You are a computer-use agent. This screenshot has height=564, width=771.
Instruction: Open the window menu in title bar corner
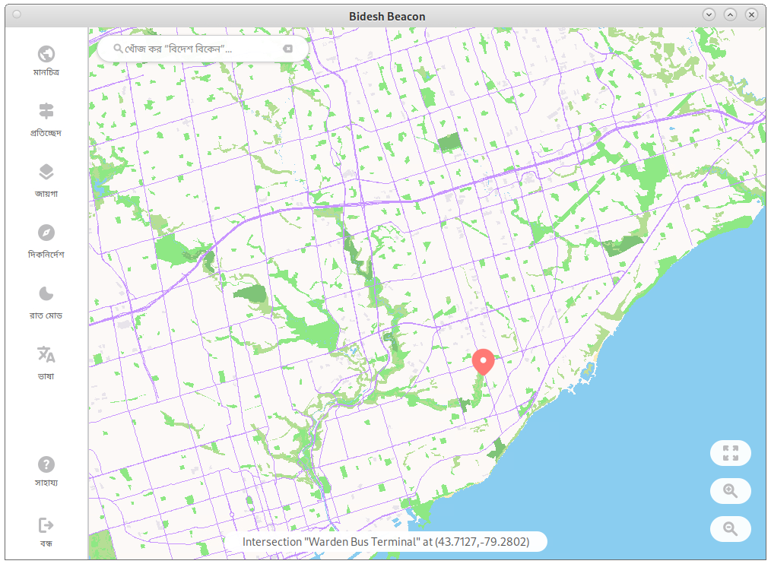coord(17,14)
